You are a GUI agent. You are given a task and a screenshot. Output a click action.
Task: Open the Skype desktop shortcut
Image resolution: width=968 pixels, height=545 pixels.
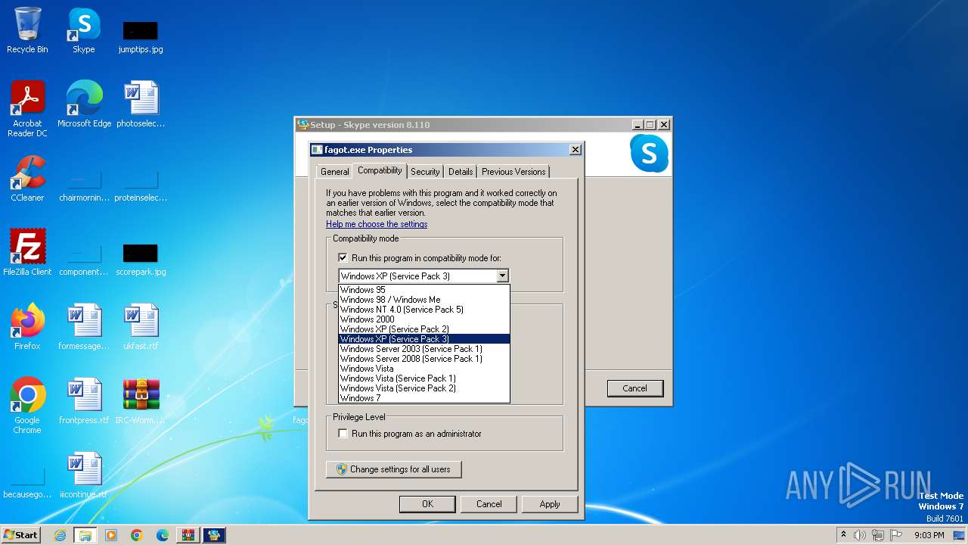coord(83,30)
